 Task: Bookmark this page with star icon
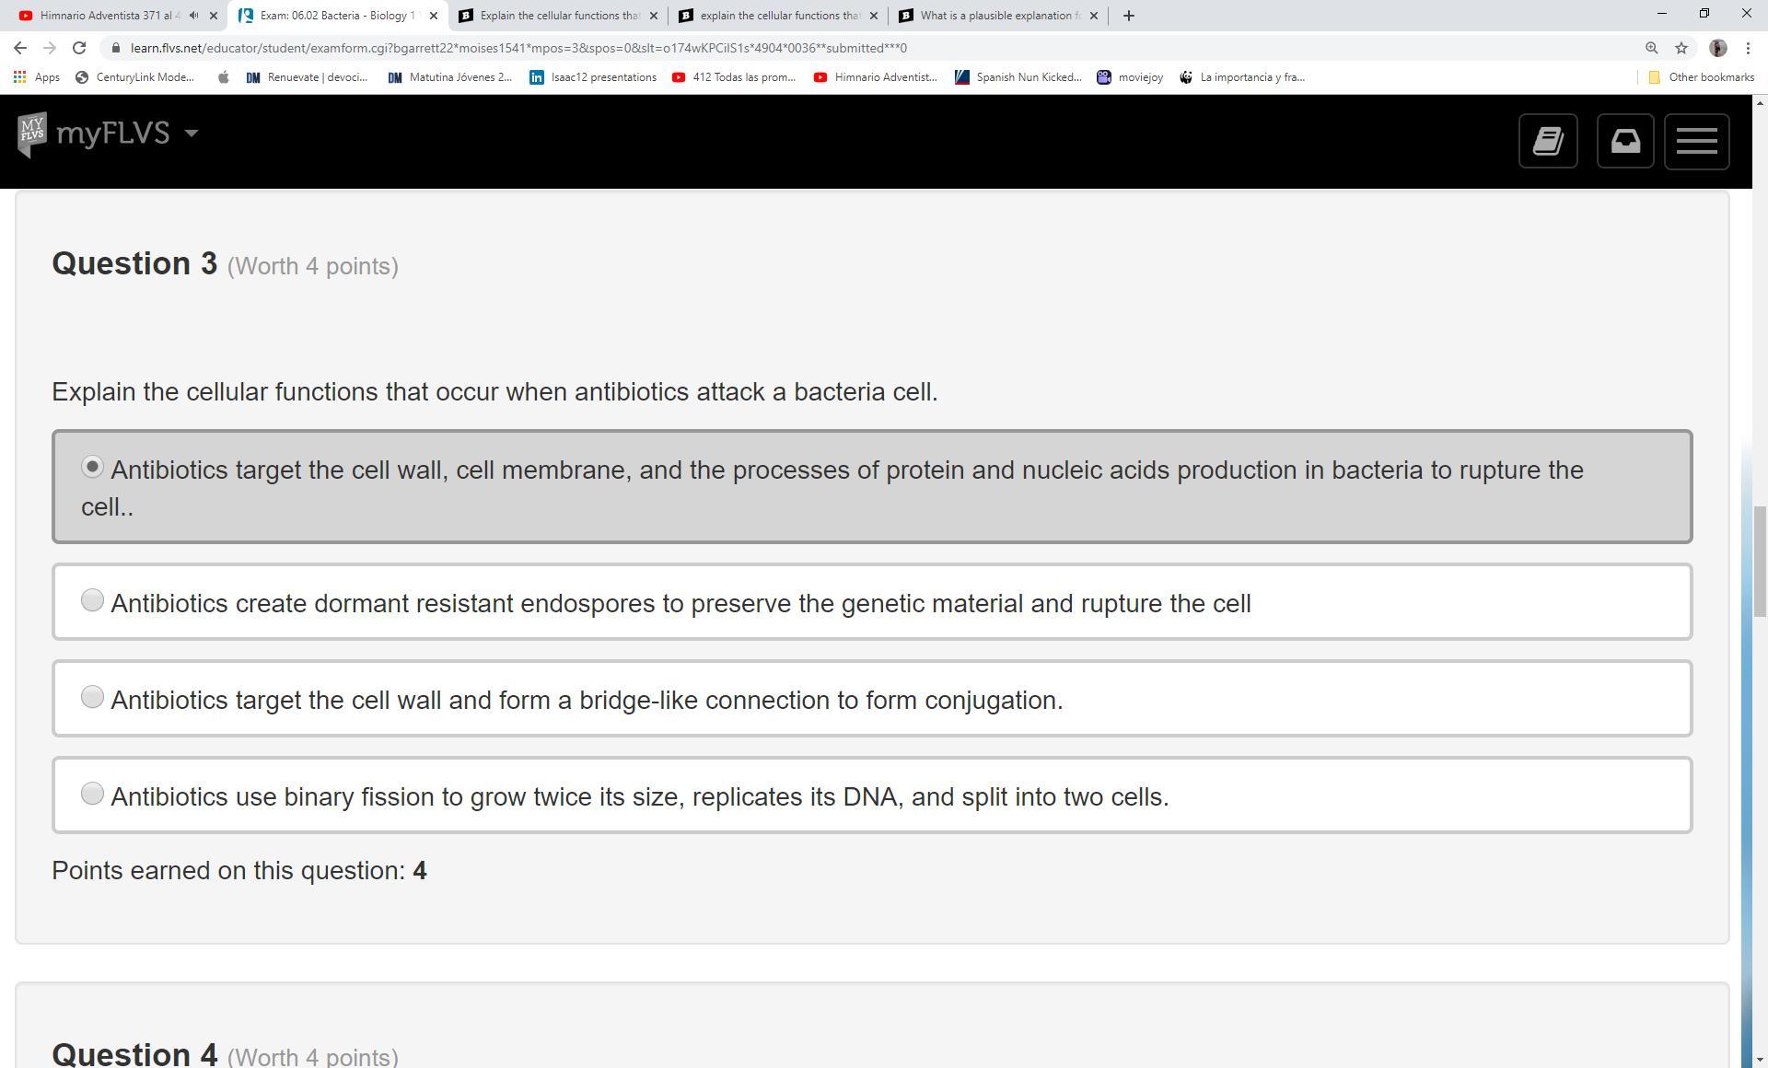coord(1681,48)
